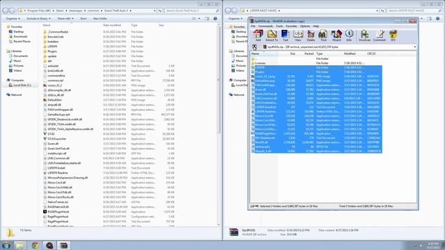Open Organize dropdown in left Explorer window
The image size is (445, 250).
(13, 19)
